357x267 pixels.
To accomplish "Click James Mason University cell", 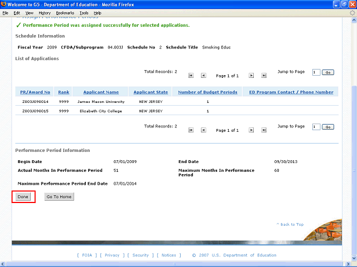I will coord(101,102).
